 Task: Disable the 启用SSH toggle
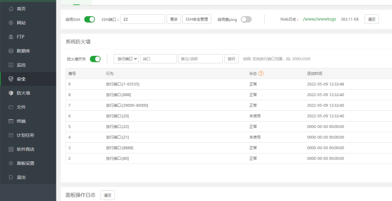point(90,19)
